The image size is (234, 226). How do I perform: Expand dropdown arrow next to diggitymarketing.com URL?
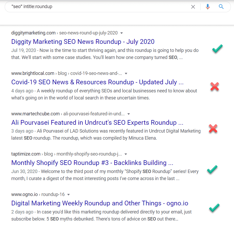click(x=122, y=33)
